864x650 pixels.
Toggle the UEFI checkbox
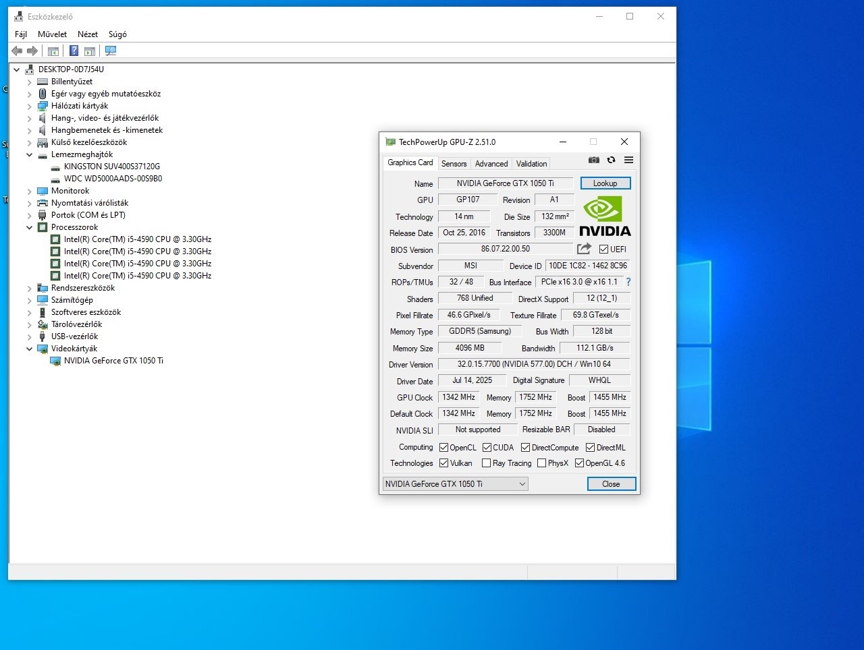pyautogui.click(x=603, y=249)
